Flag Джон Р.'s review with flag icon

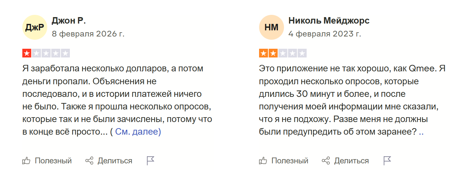coord(150,160)
